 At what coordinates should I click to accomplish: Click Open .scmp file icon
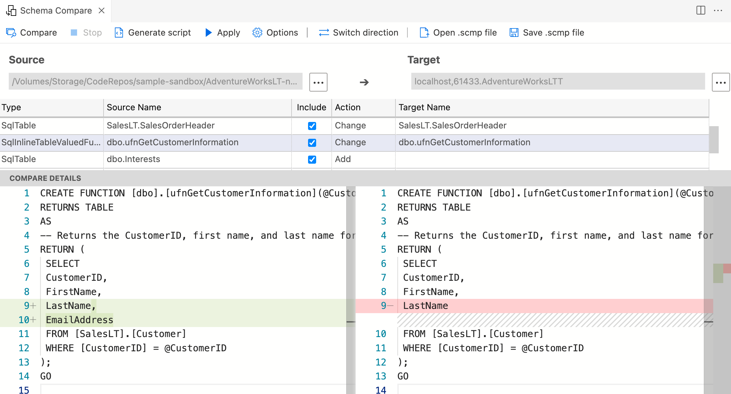423,32
